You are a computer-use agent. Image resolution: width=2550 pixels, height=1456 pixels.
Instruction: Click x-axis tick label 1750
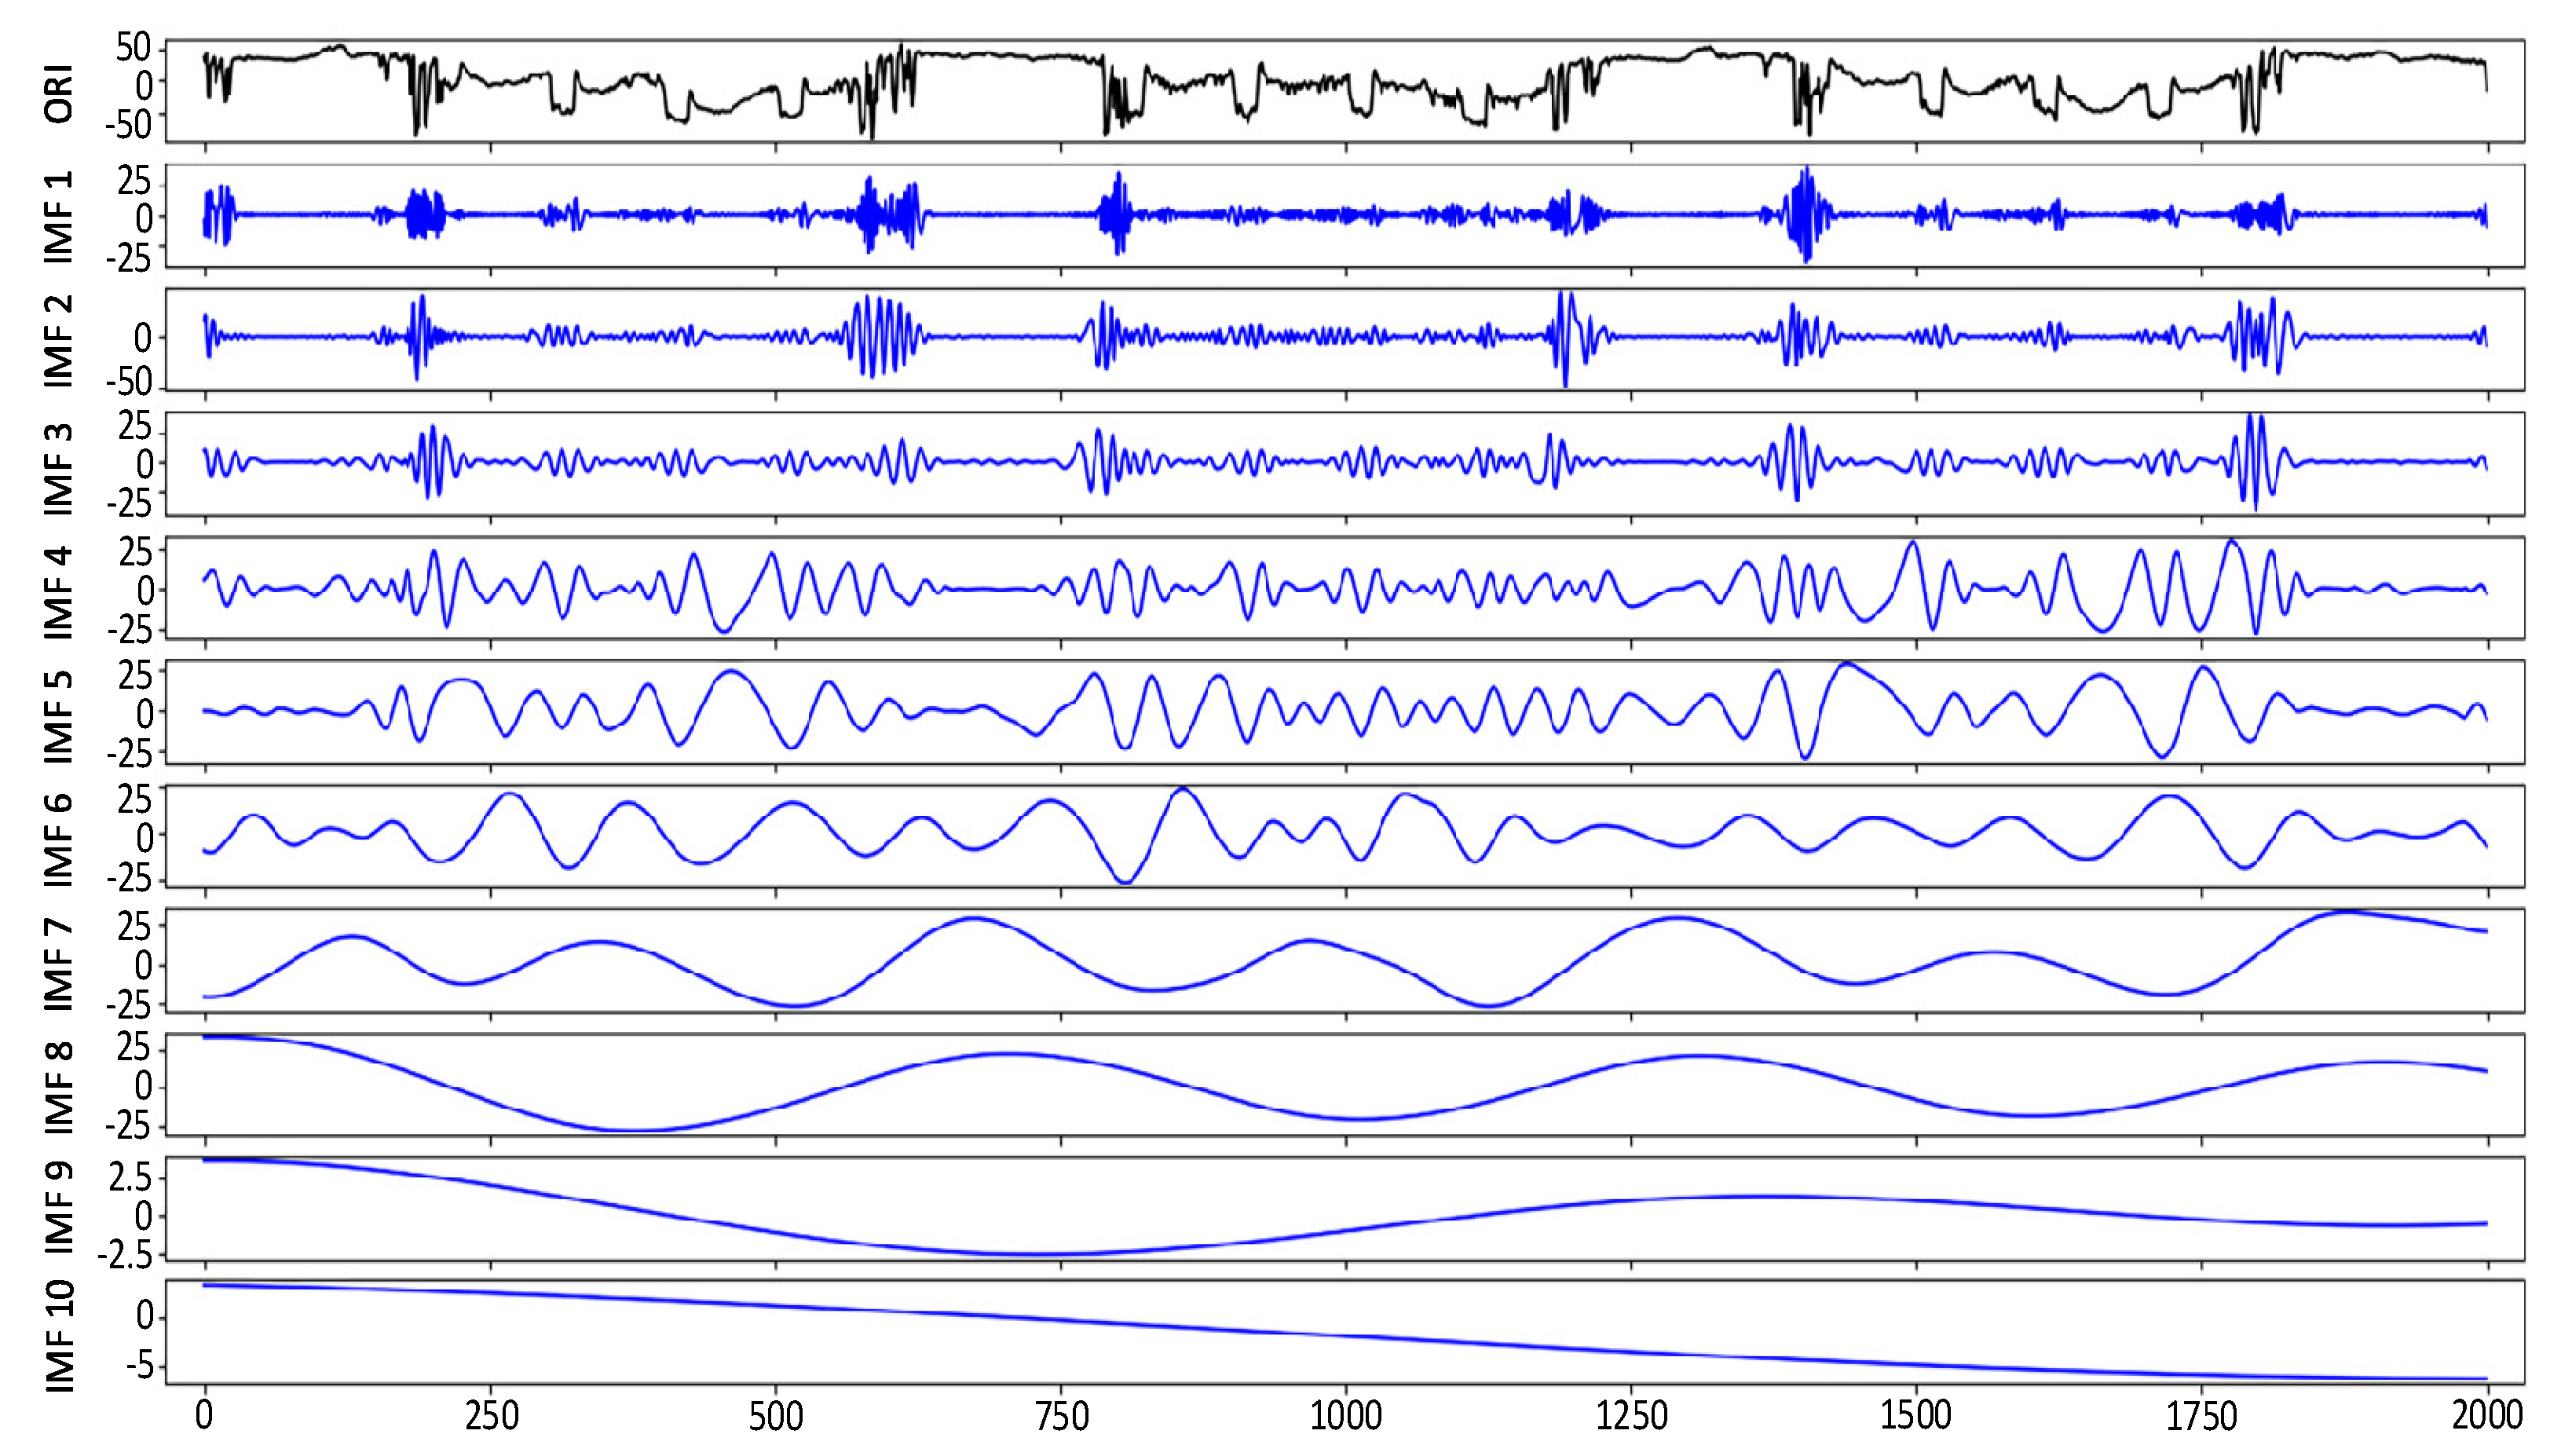2201,1416
